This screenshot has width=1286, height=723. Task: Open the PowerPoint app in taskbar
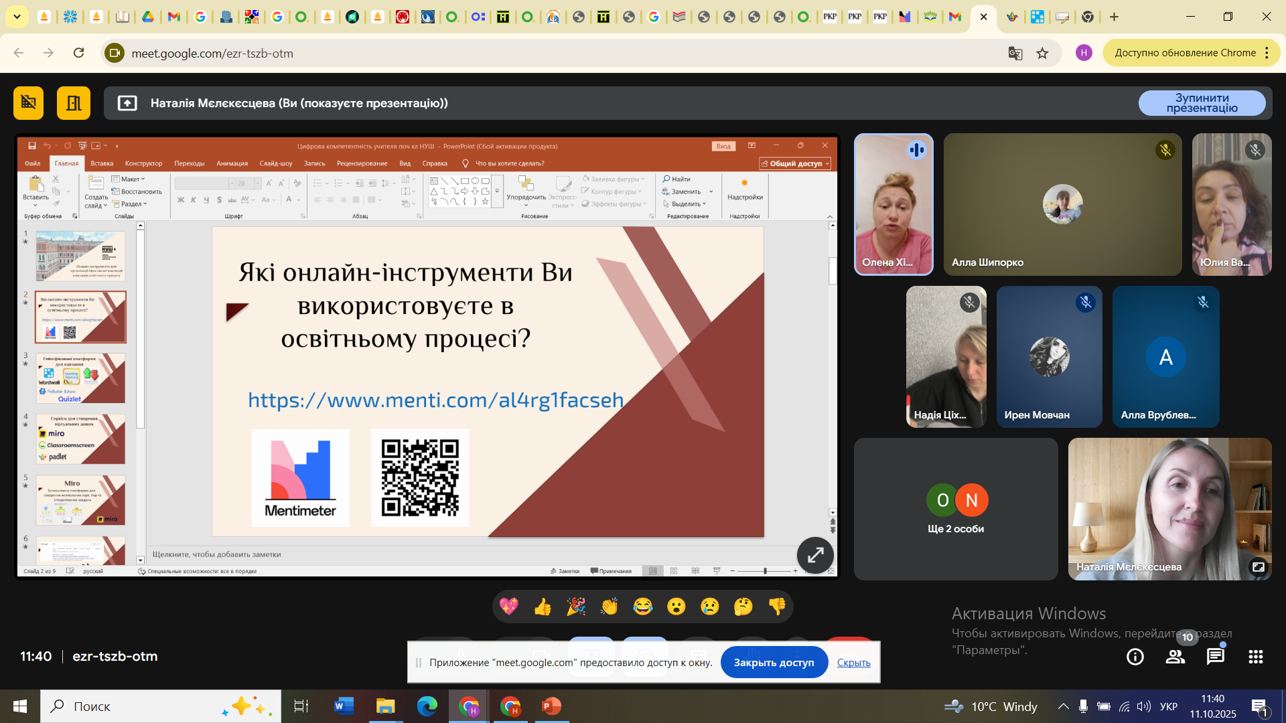(551, 706)
